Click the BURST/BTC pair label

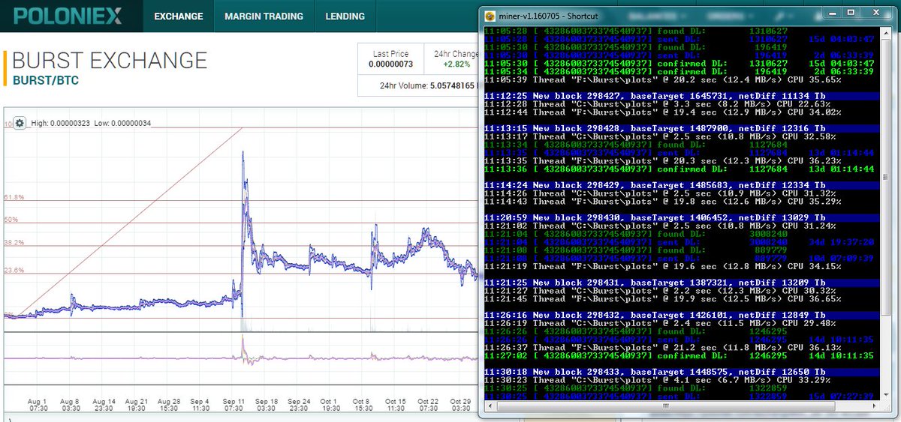[46, 80]
